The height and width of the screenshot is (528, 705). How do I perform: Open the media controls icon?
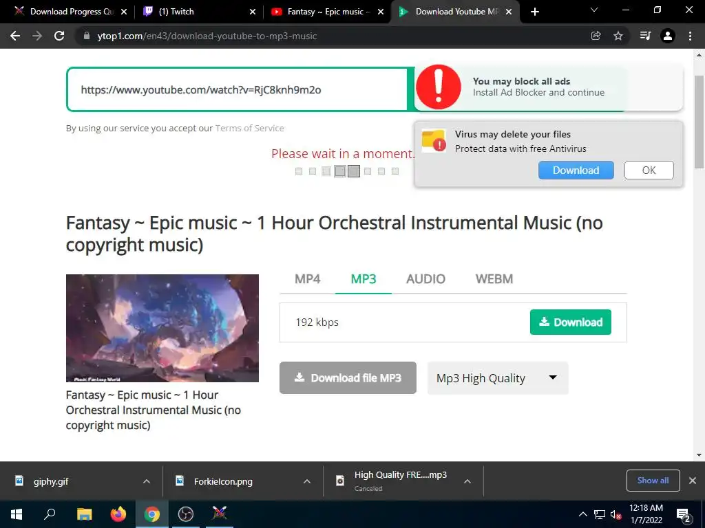point(645,36)
